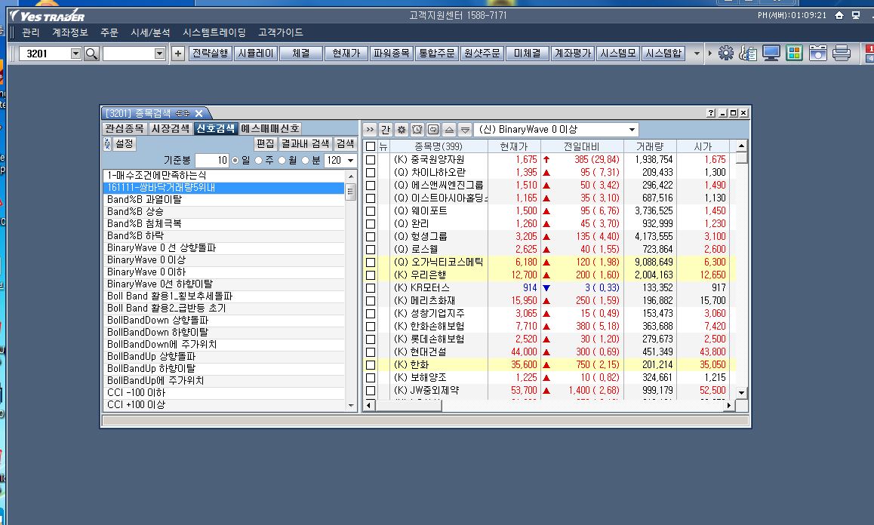Open the 시스템트레이딩 menu
Viewport: 874px width, 525px height.
214,32
